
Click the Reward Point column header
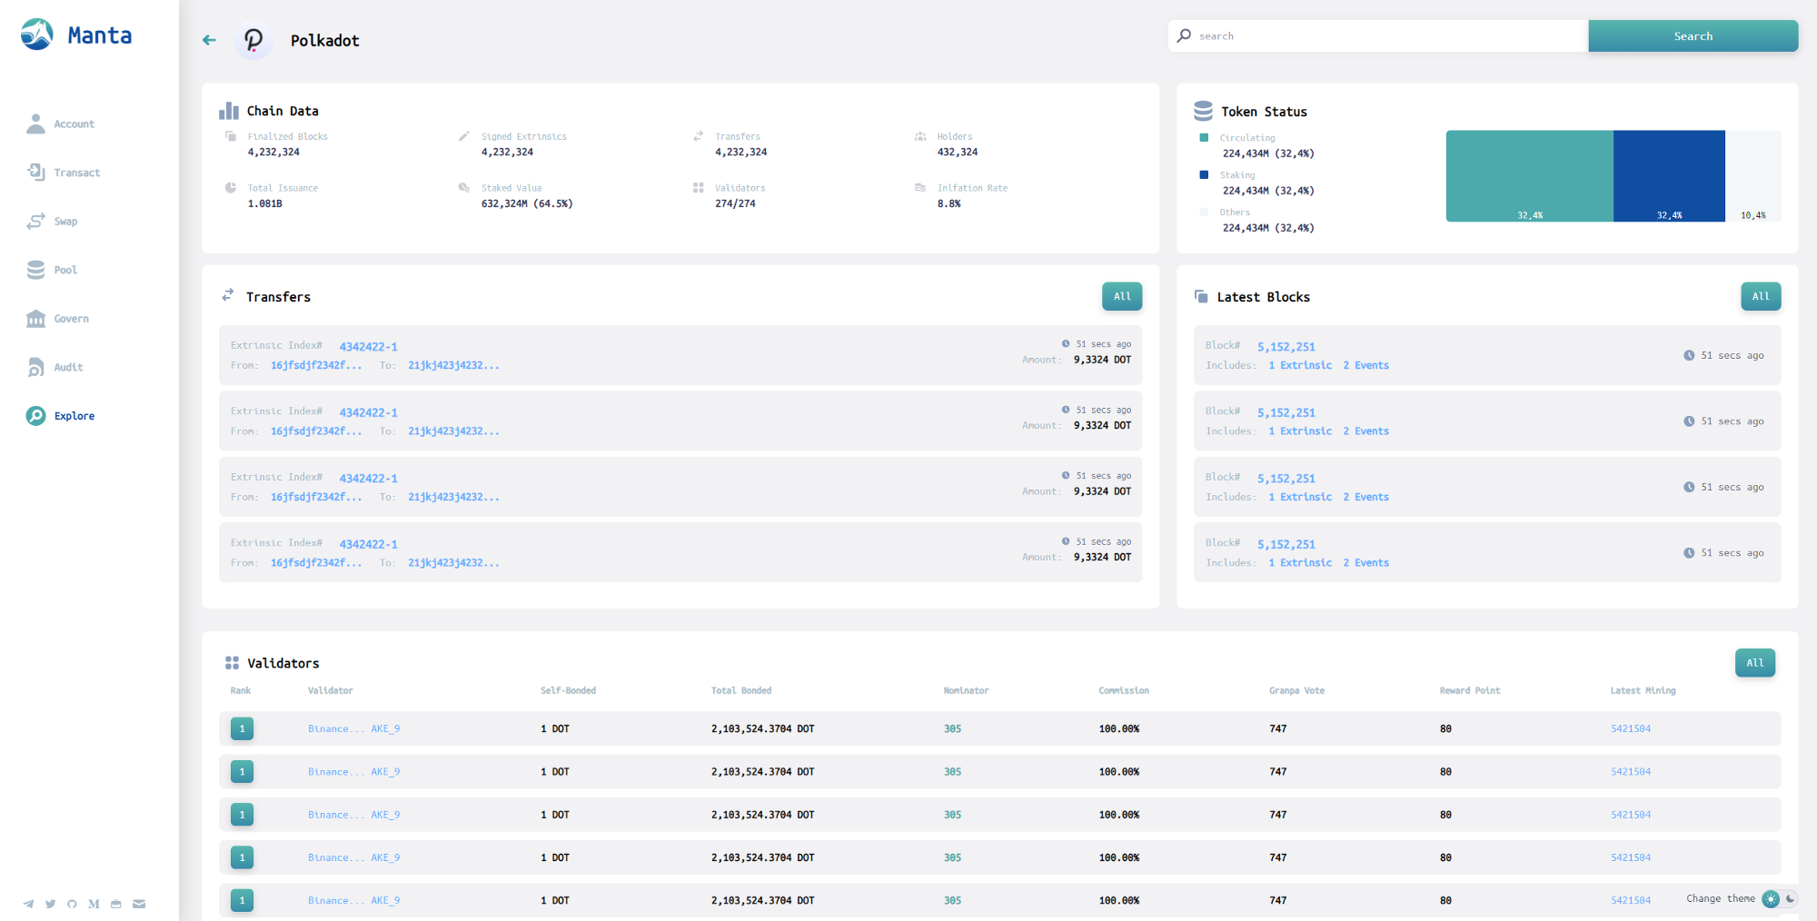coord(1470,691)
